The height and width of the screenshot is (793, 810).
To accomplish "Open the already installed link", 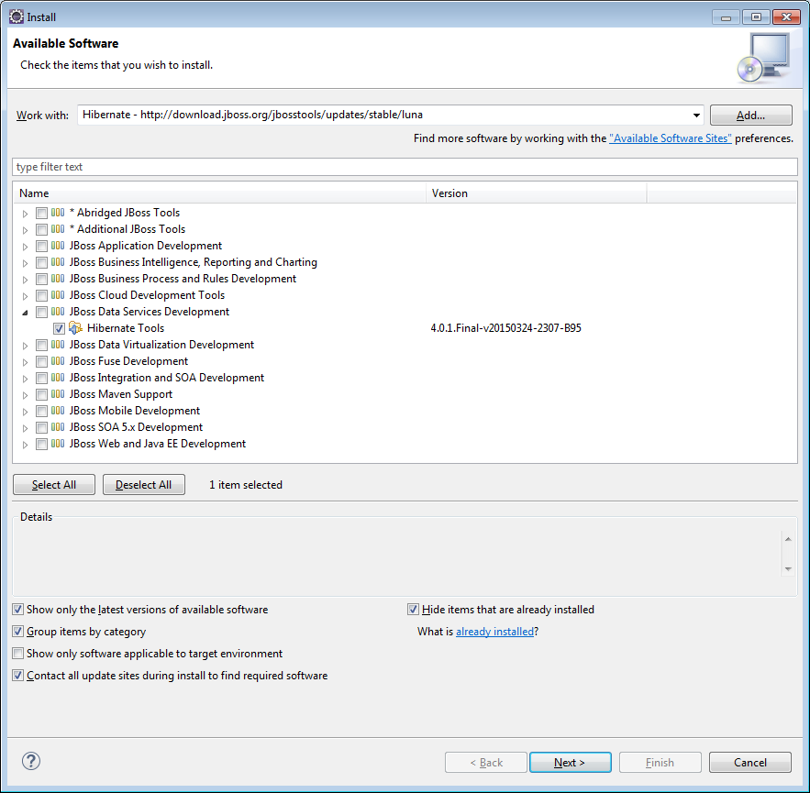I will pos(494,632).
